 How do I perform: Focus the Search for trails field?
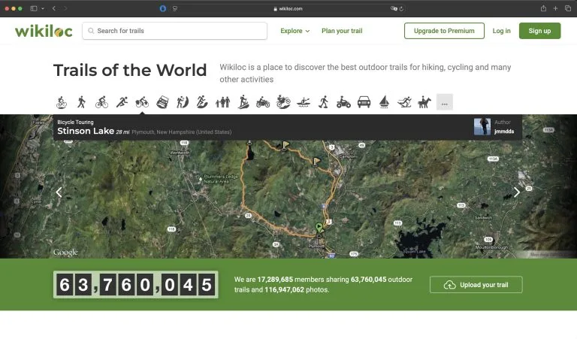click(x=175, y=31)
